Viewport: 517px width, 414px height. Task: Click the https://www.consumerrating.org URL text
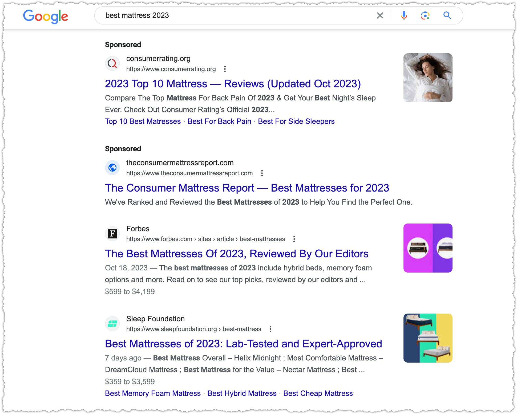[x=171, y=69]
